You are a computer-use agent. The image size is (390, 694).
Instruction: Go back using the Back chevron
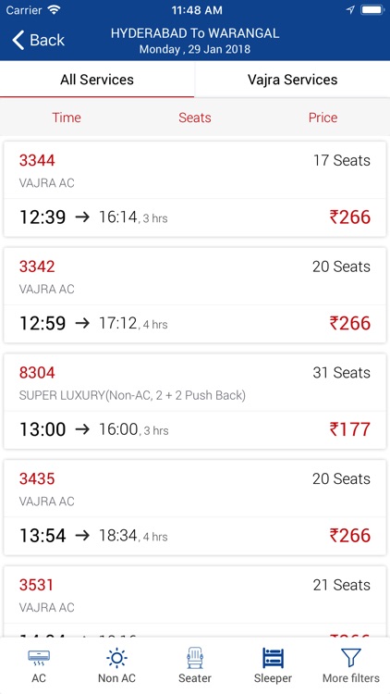coord(38,40)
